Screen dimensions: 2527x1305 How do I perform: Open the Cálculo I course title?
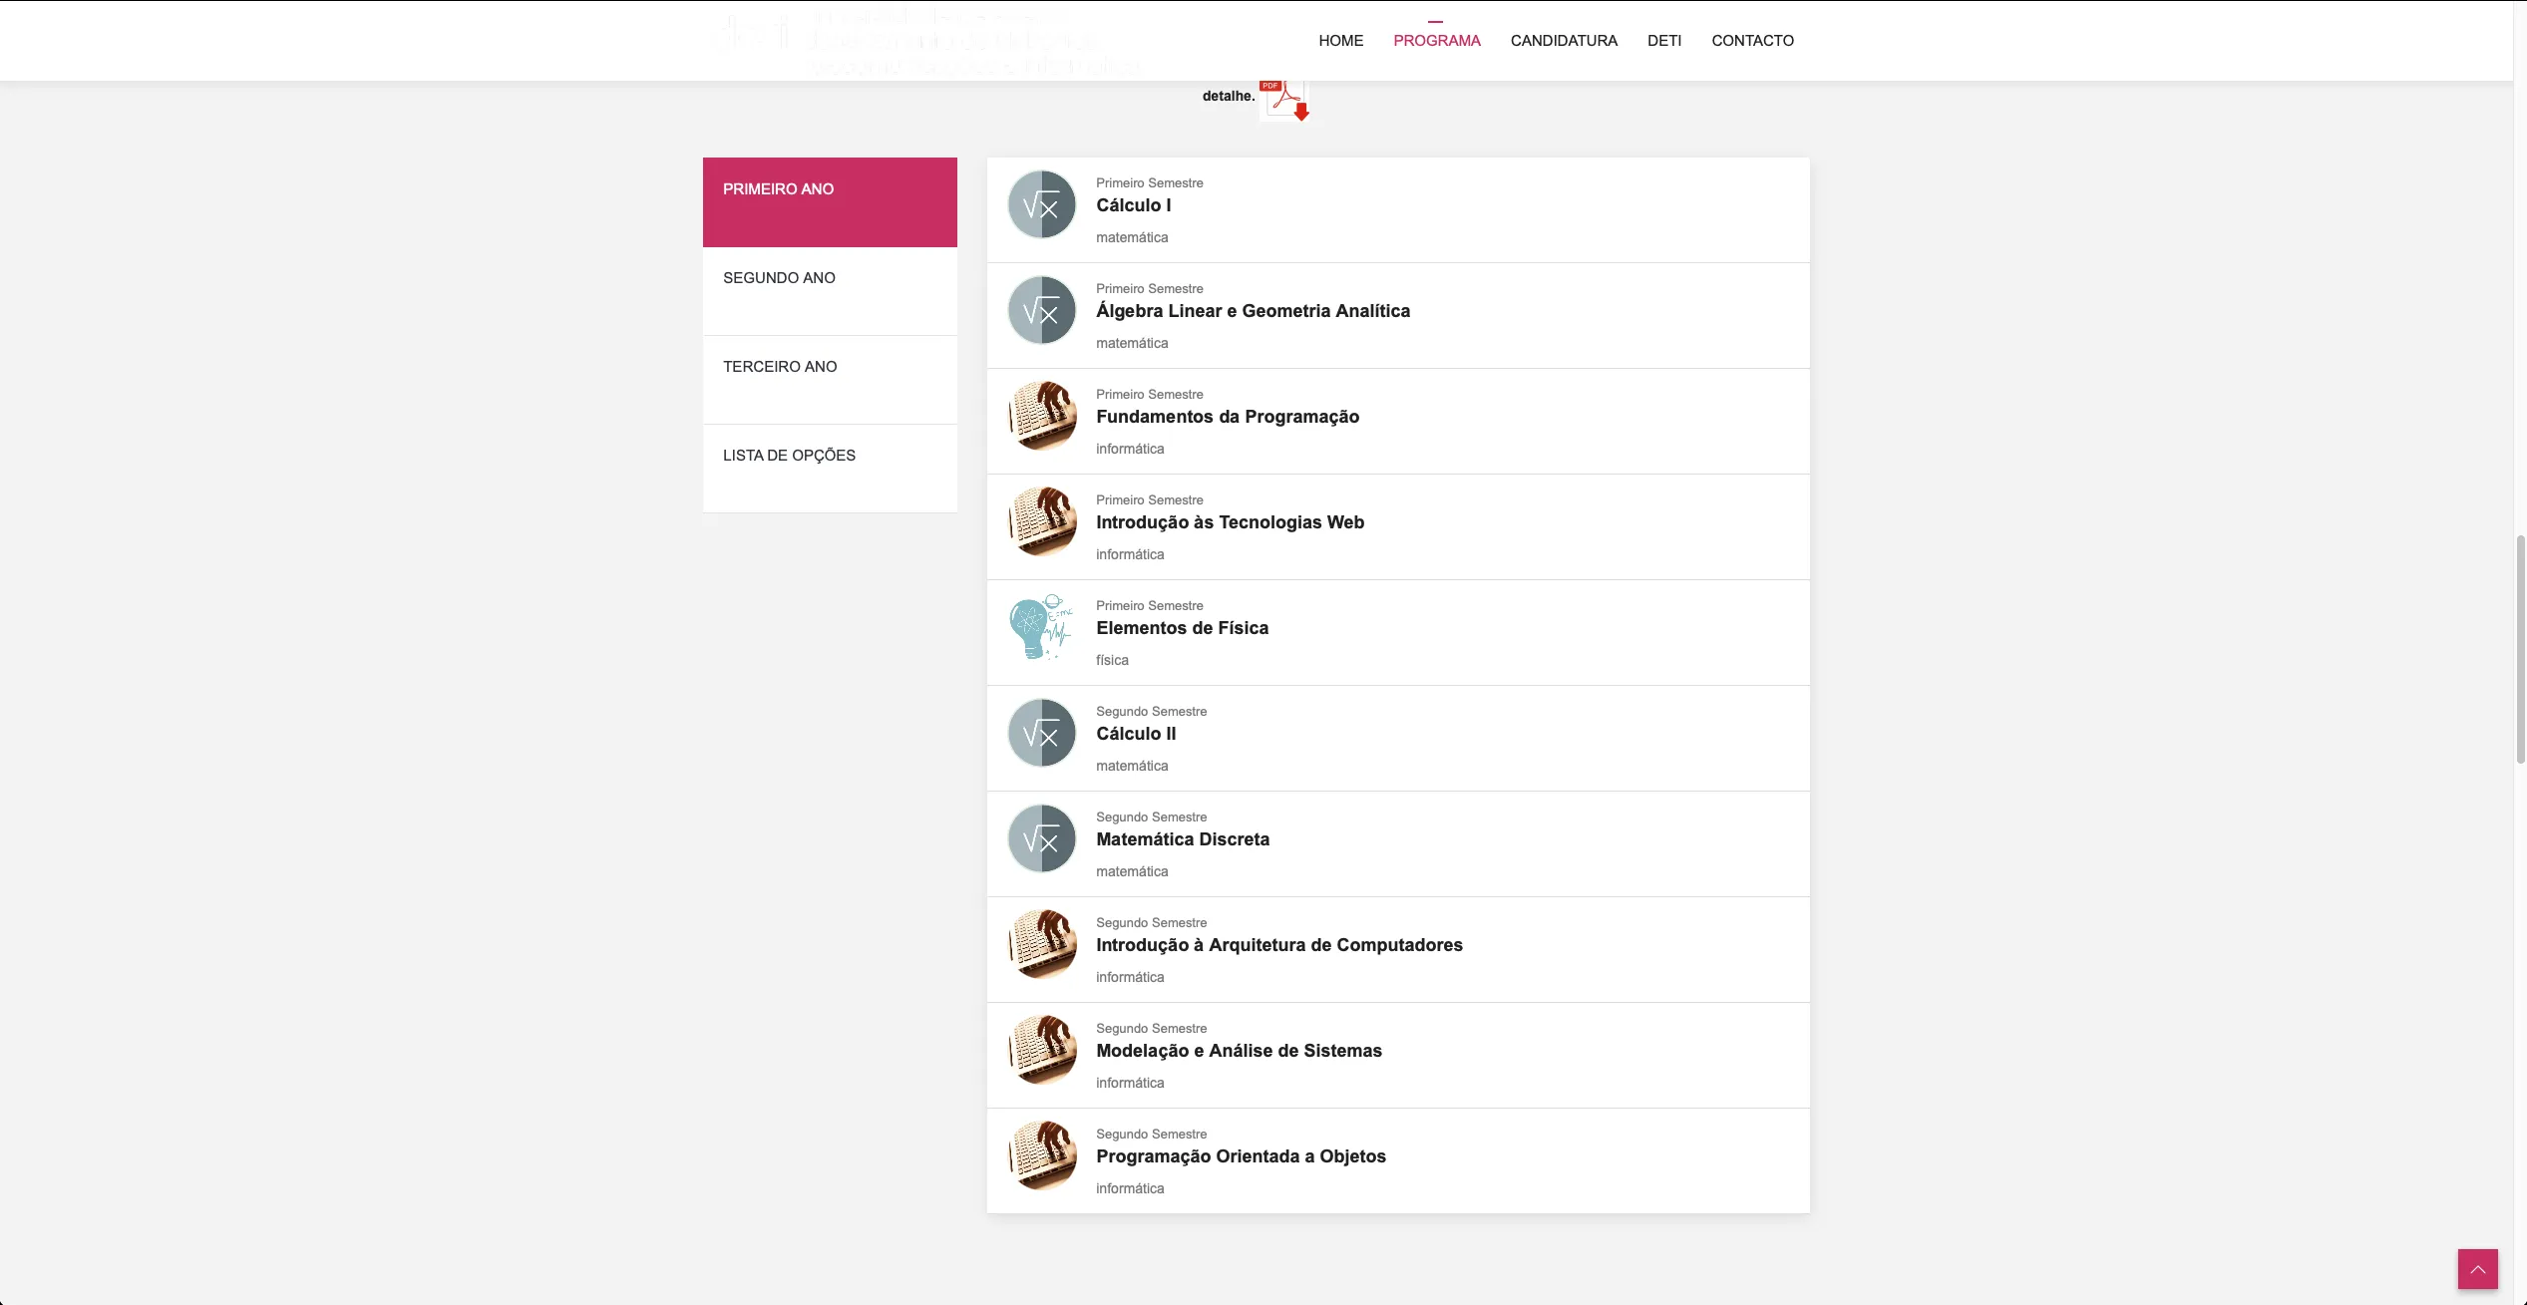[1133, 205]
